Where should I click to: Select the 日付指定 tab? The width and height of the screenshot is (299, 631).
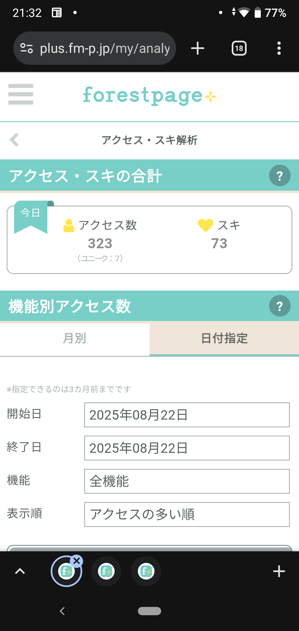click(224, 338)
